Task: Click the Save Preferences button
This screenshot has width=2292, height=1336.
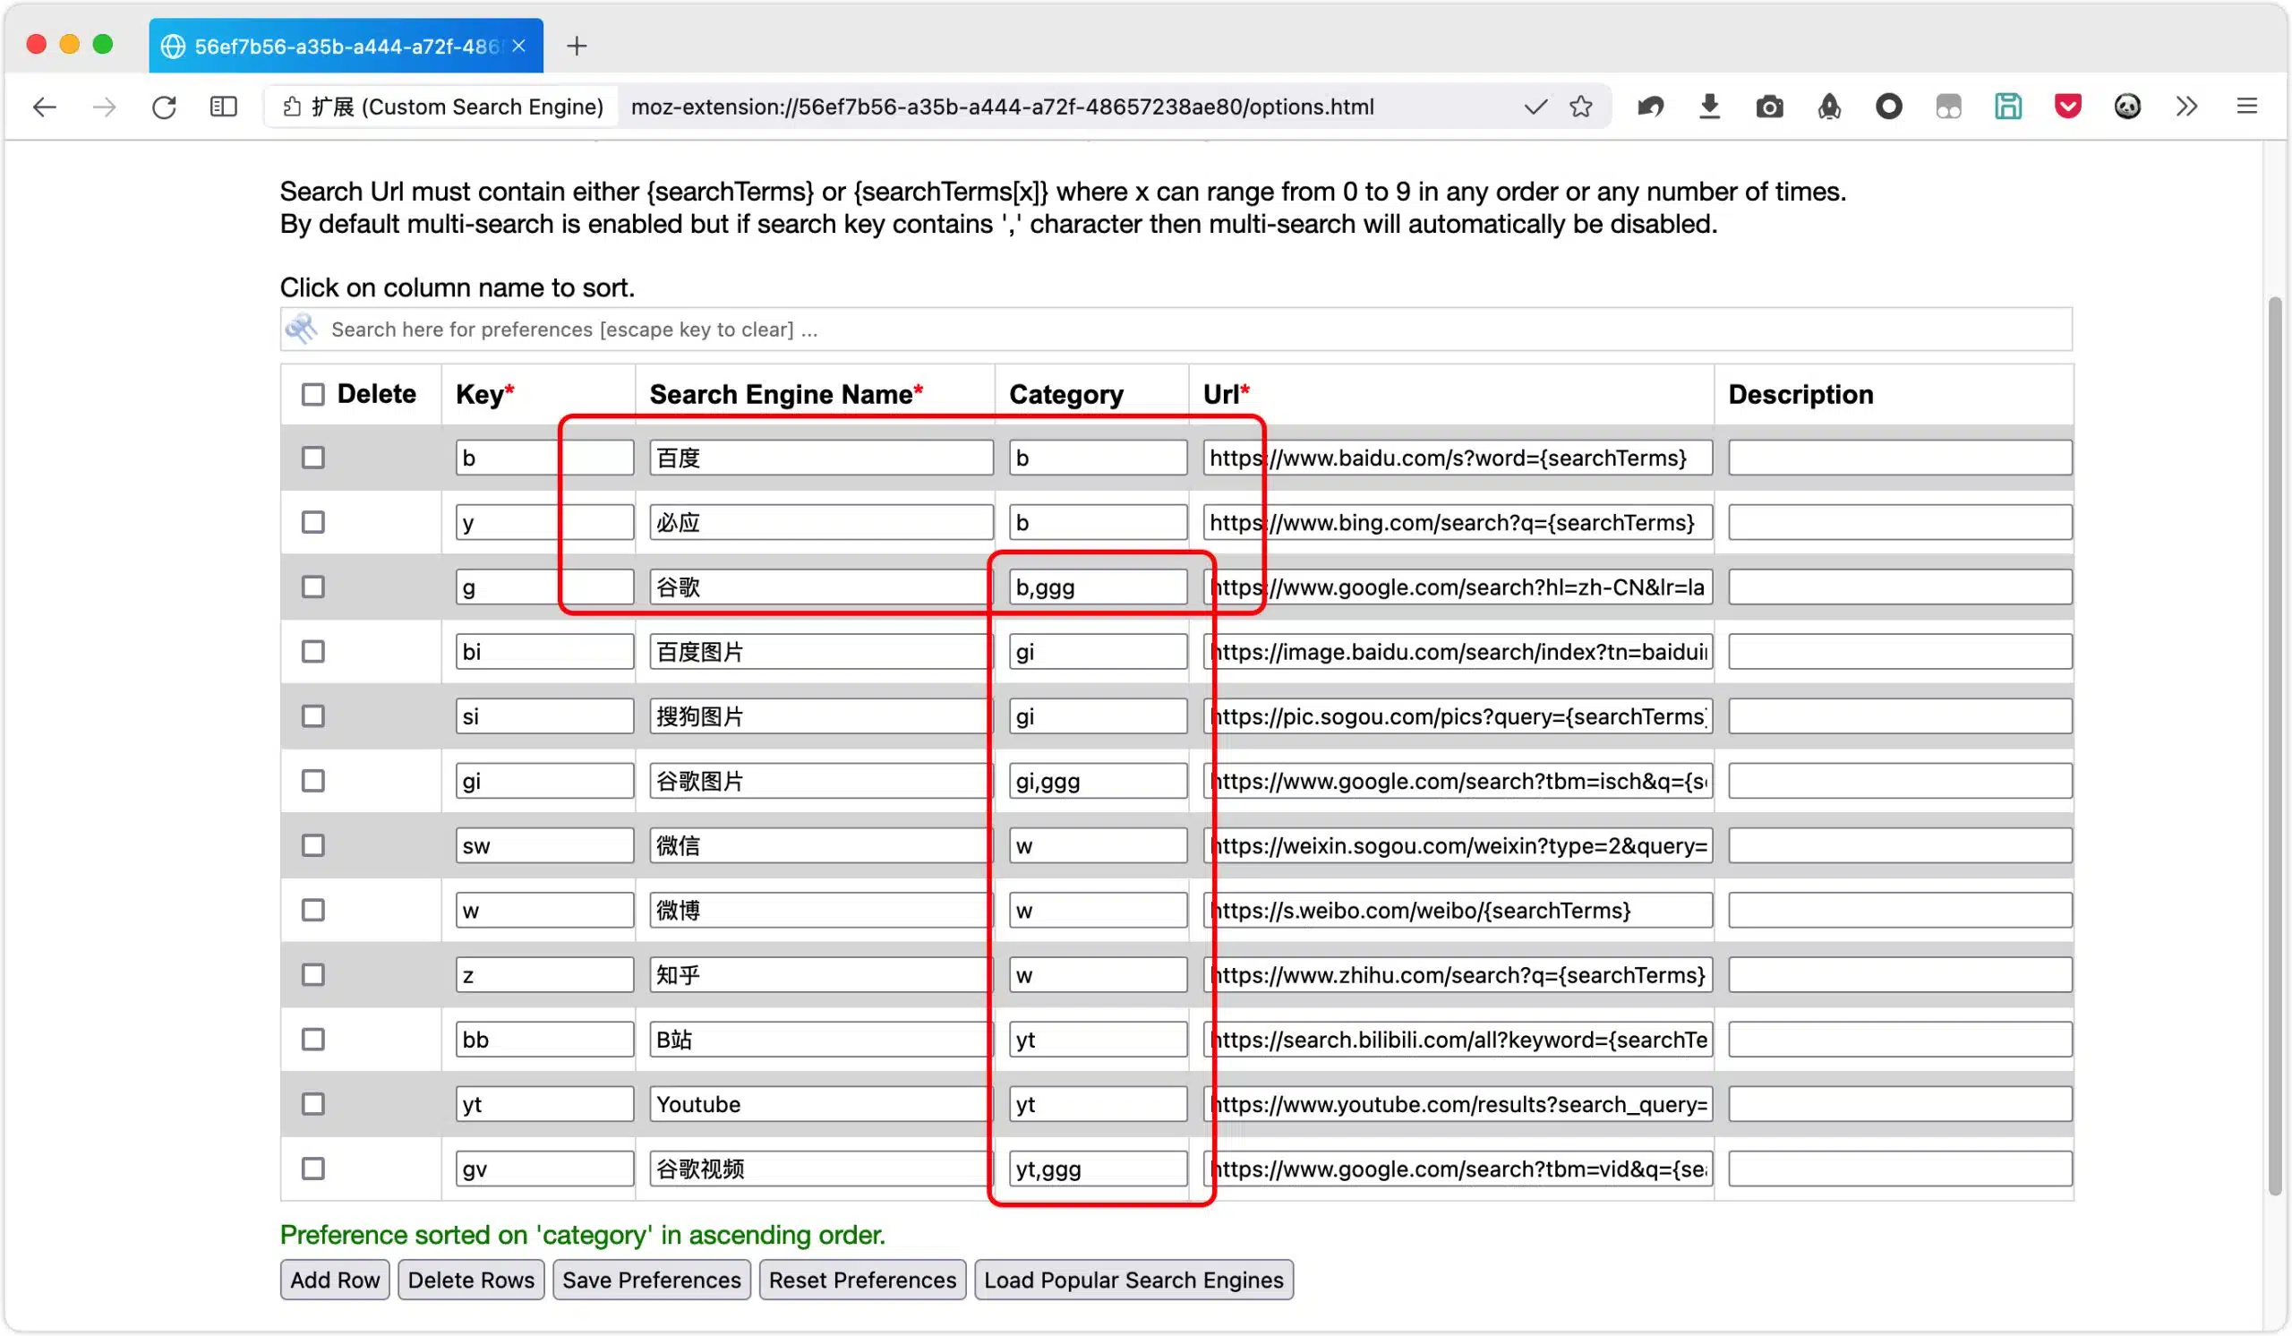Action: click(651, 1280)
